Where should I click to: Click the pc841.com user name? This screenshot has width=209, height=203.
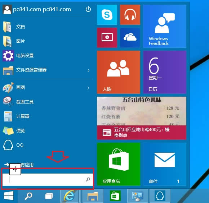42,9
